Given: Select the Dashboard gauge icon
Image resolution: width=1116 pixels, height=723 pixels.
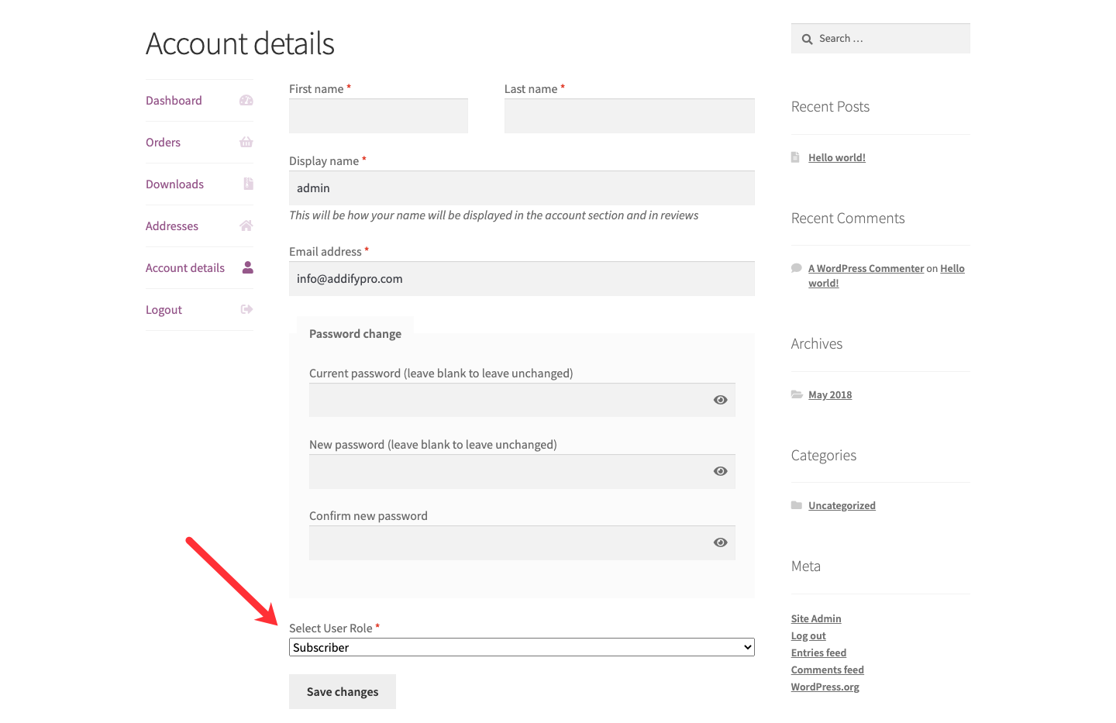Looking at the screenshot, I should [246, 100].
